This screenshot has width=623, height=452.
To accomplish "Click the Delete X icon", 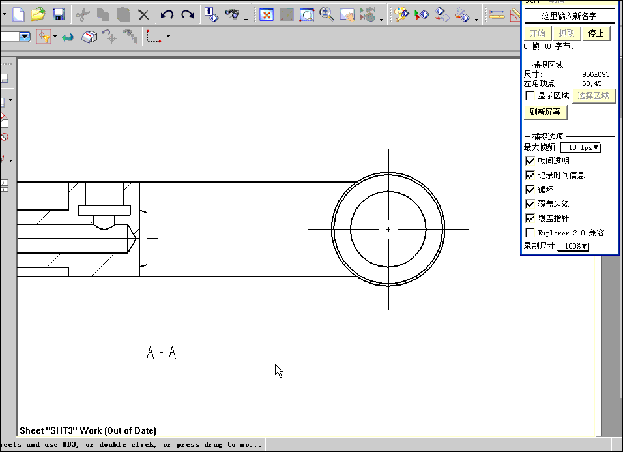I will [143, 15].
